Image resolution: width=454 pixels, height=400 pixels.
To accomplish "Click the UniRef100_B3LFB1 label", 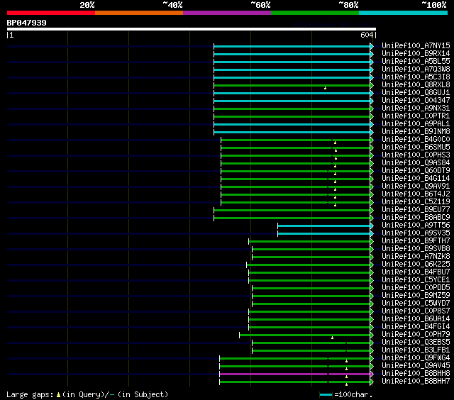I will click(x=416, y=350).
